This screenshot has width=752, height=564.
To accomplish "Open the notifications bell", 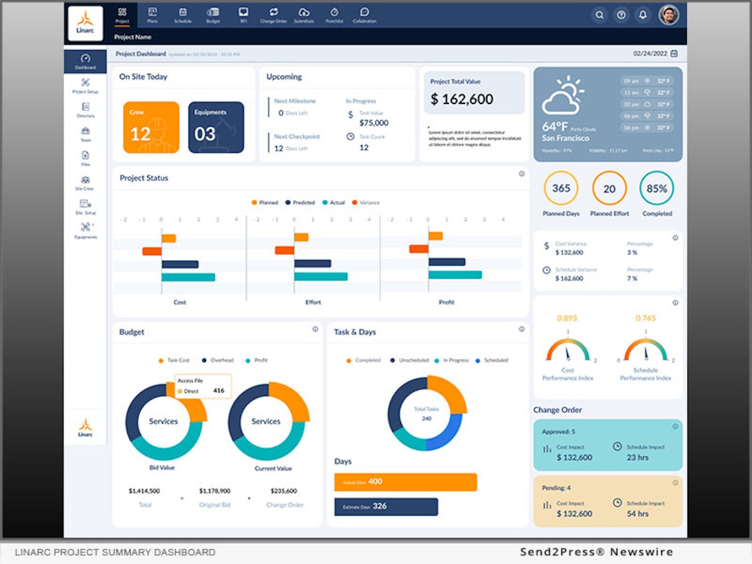I will (x=643, y=15).
